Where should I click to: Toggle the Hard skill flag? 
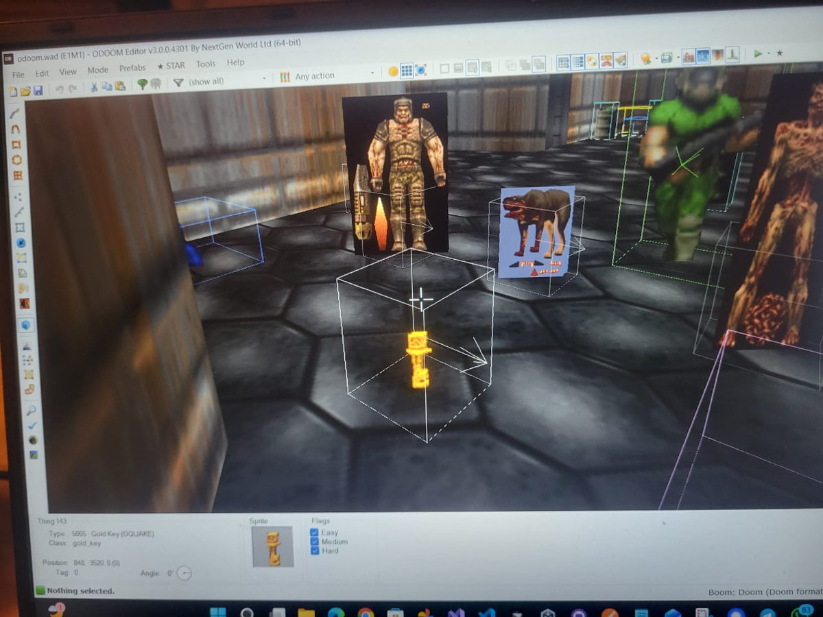tap(314, 551)
